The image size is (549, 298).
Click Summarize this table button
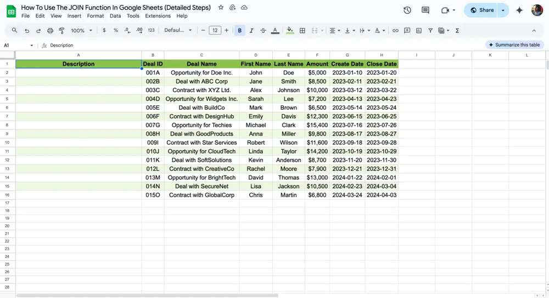pos(514,45)
